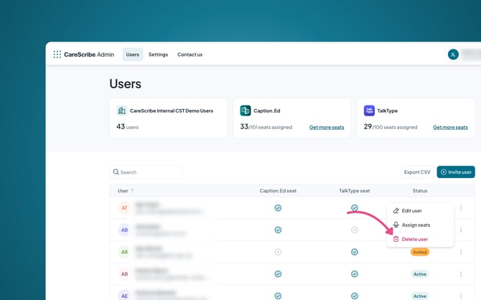The width and height of the screenshot is (481, 300).
Task: Select Delete user from context menu
Action: tap(414, 239)
